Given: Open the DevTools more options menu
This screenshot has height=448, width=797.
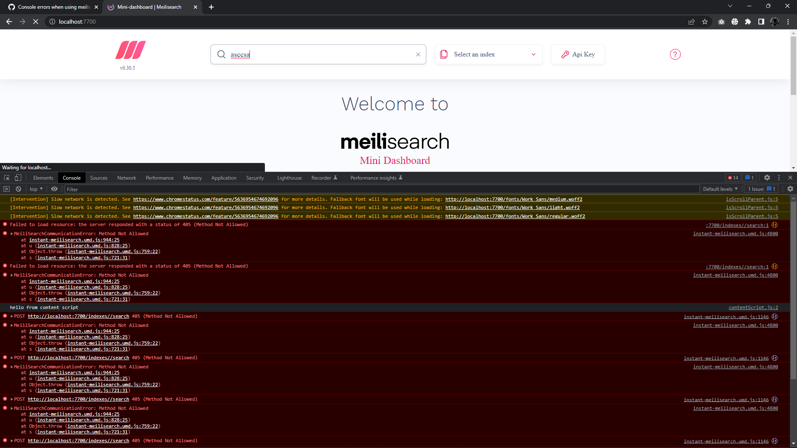Looking at the screenshot, I should click(x=779, y=178).
